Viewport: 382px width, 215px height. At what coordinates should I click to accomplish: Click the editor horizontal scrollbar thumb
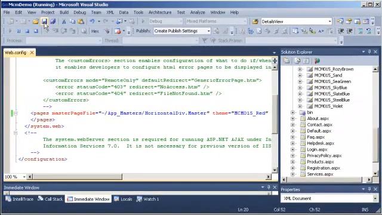coord(78,177)
